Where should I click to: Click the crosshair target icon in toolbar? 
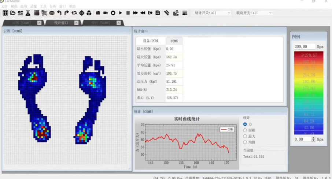pos(81,13)
